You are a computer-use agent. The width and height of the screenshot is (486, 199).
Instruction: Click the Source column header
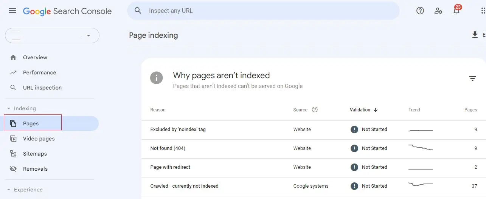pos(300,110)
